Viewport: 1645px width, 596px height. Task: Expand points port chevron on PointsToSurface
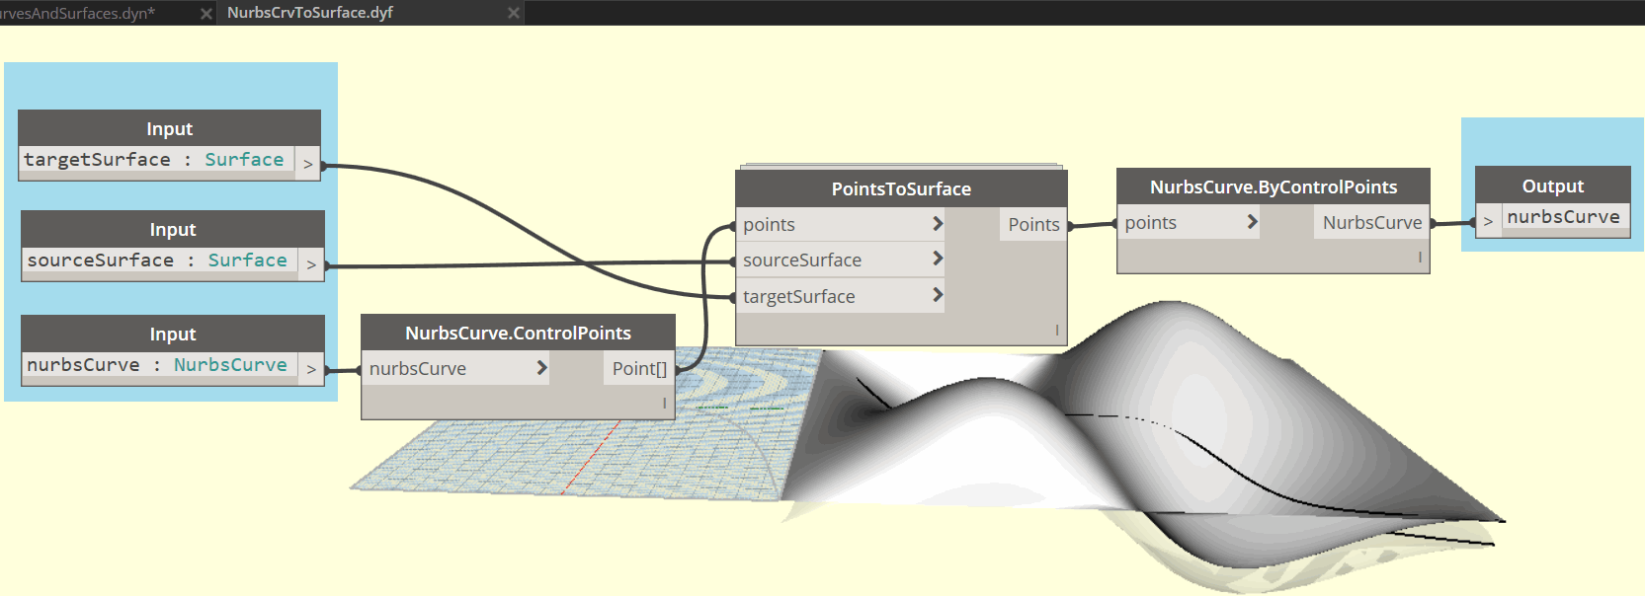[938, 224]
